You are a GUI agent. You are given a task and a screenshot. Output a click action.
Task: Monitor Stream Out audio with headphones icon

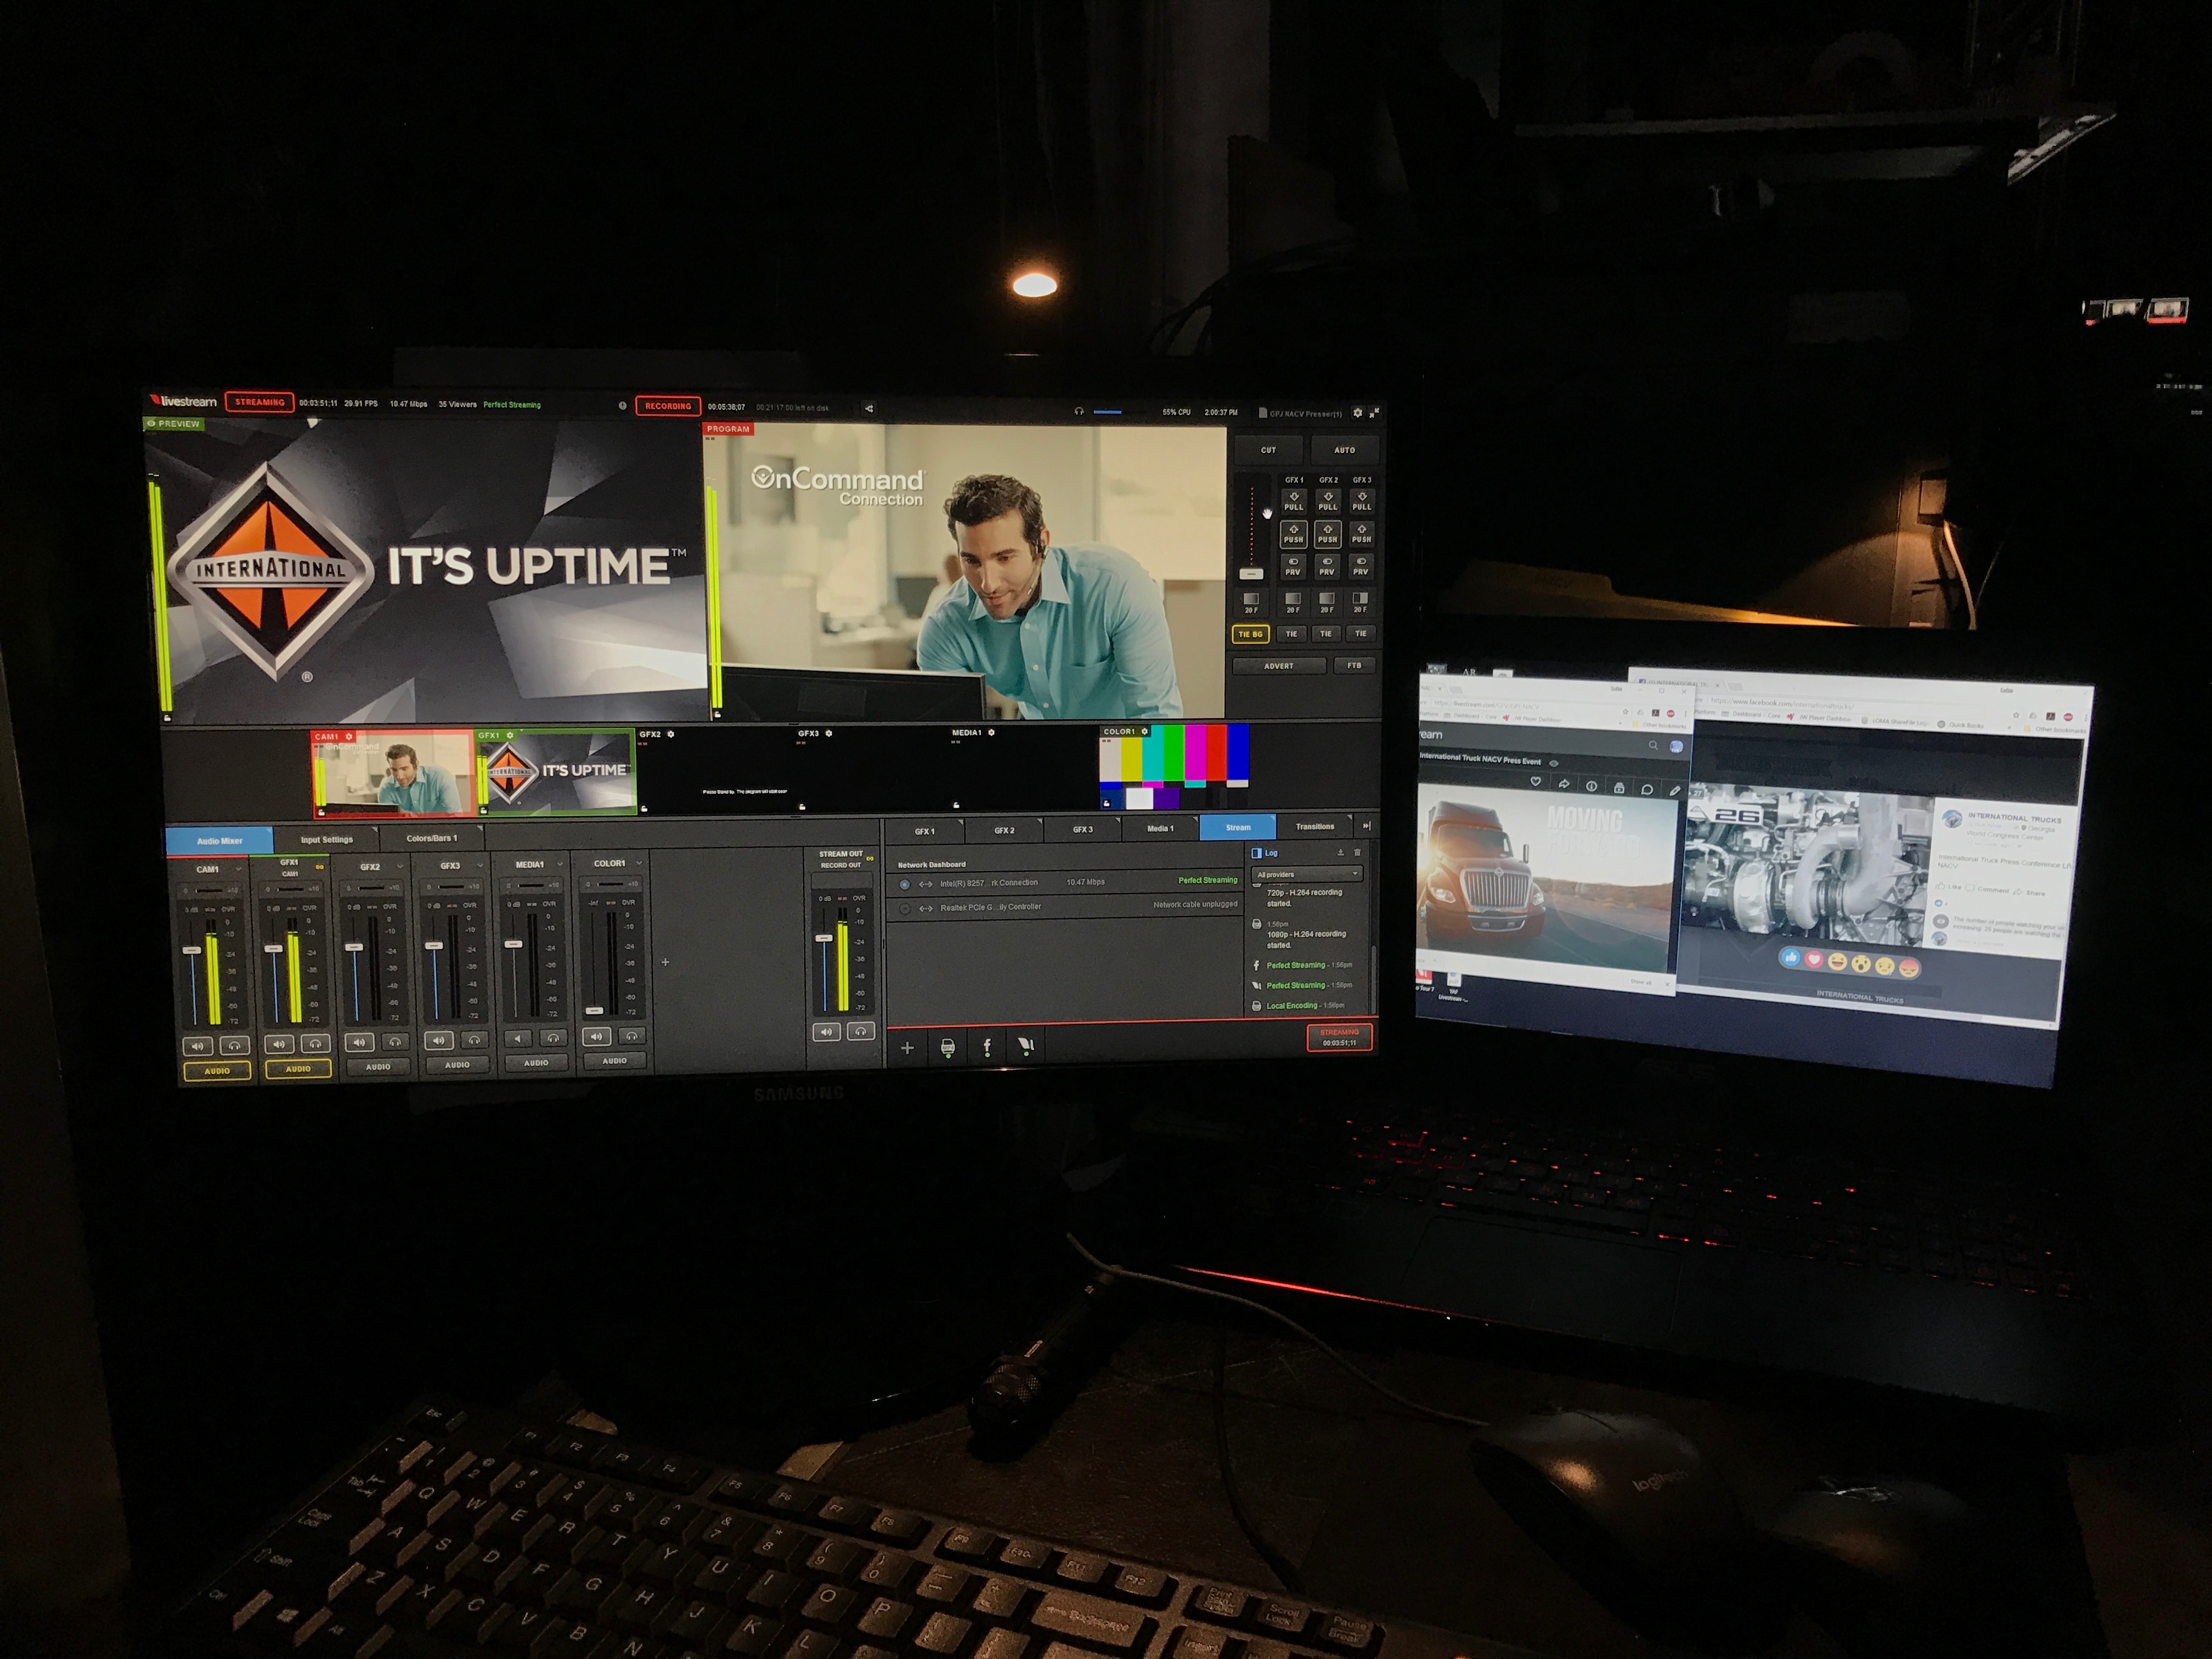[x=860, y=1031]
